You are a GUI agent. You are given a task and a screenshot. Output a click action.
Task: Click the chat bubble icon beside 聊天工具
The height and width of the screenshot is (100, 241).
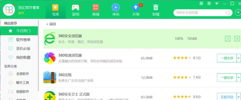[10, 83]
